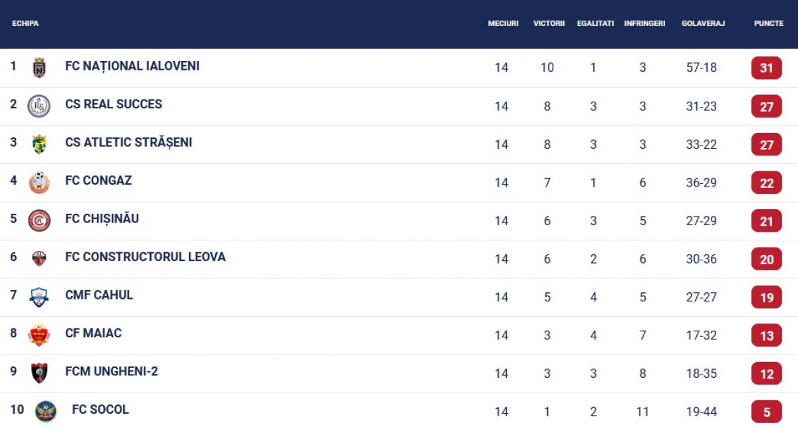Open the CS Real Succes team link

pos(114,104)
